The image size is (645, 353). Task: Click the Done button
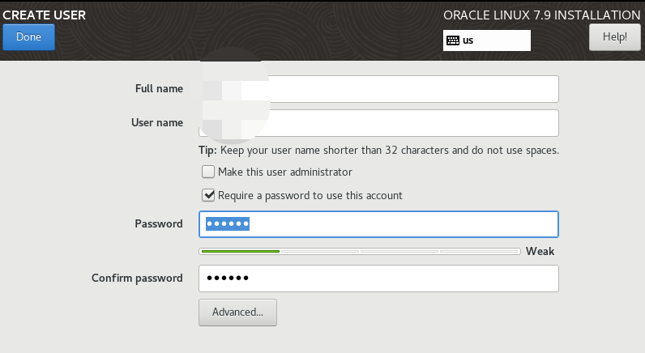(x=28, y=37)
